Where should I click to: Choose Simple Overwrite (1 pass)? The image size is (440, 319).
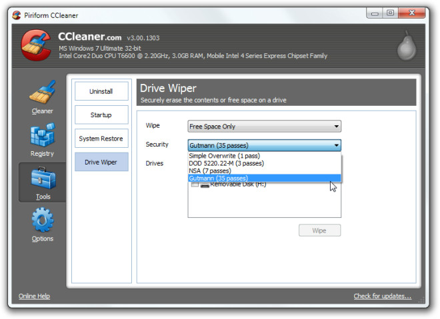tap(265, 156)
